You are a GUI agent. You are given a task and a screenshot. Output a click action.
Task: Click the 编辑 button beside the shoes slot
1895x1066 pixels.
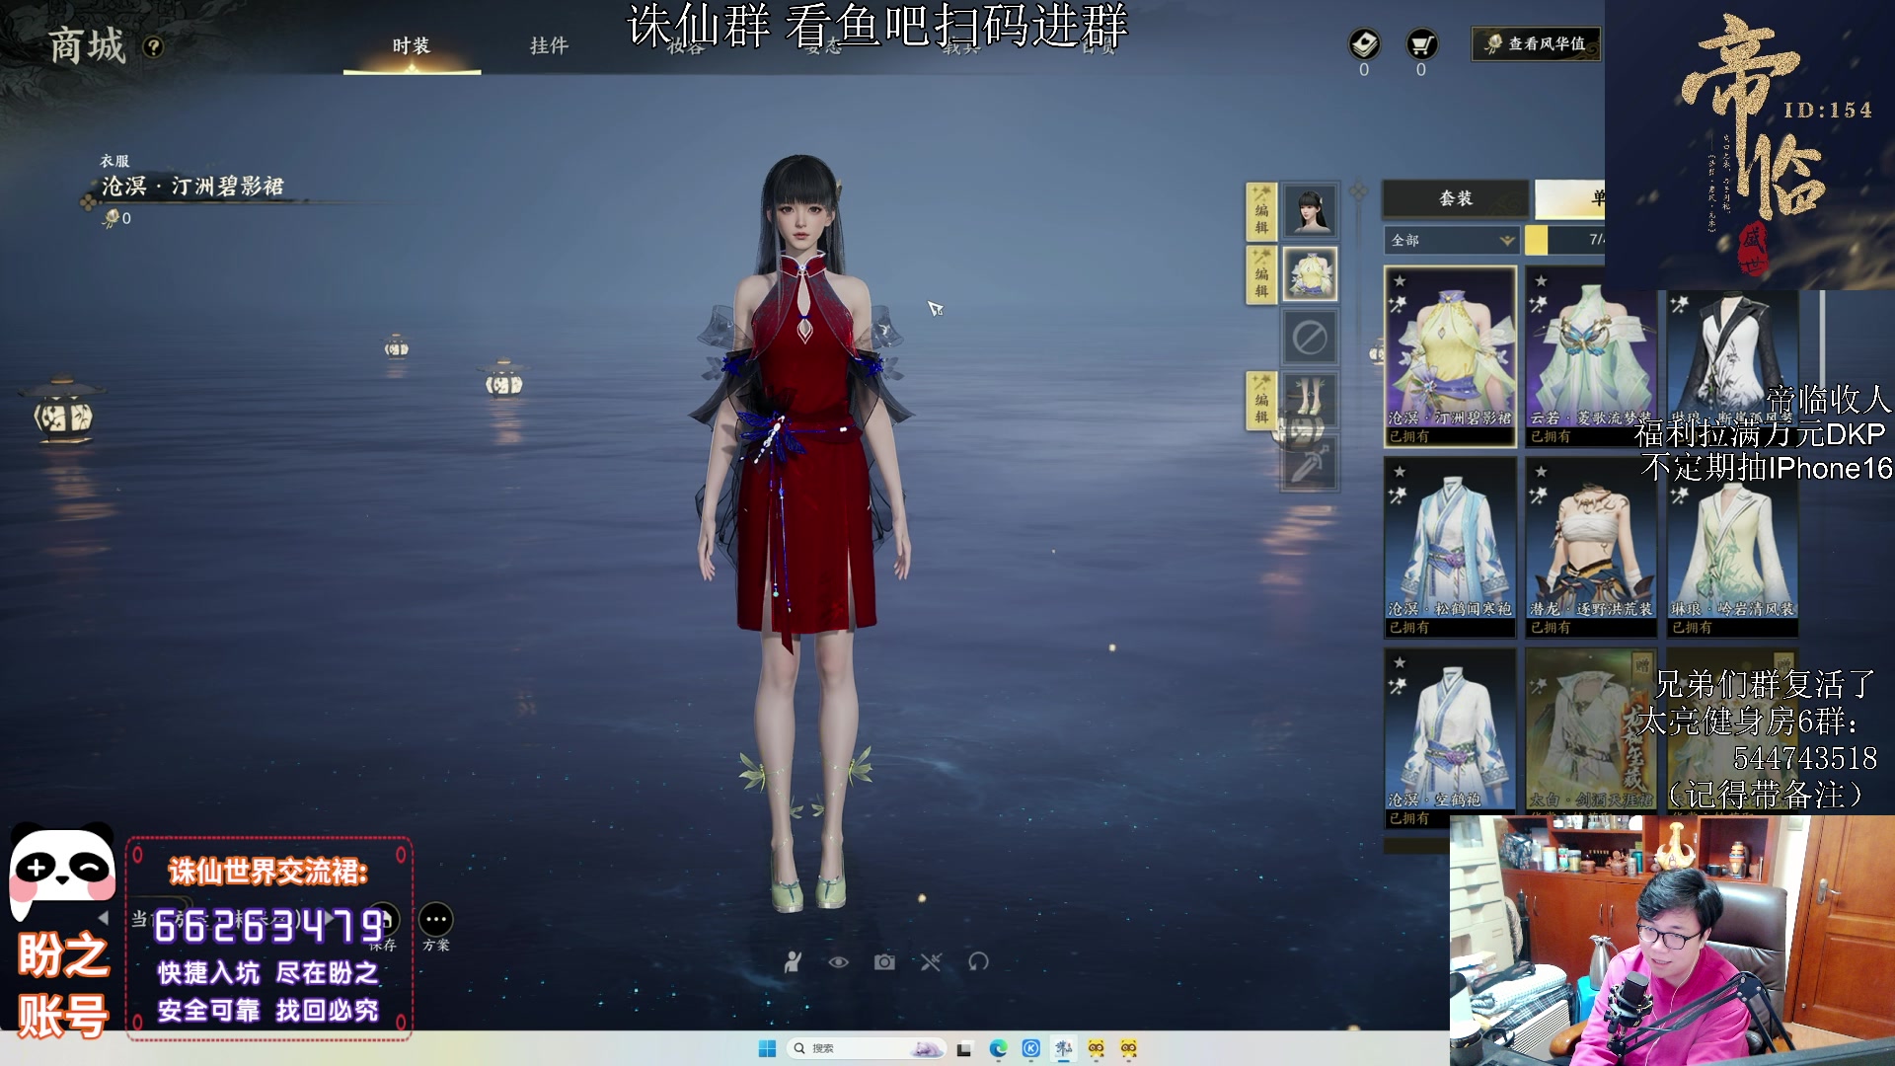(x=1261, y=400)
